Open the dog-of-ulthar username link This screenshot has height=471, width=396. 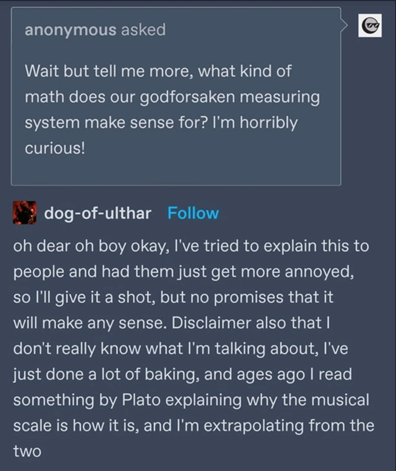pyautogui.click(x=98, y=213)
